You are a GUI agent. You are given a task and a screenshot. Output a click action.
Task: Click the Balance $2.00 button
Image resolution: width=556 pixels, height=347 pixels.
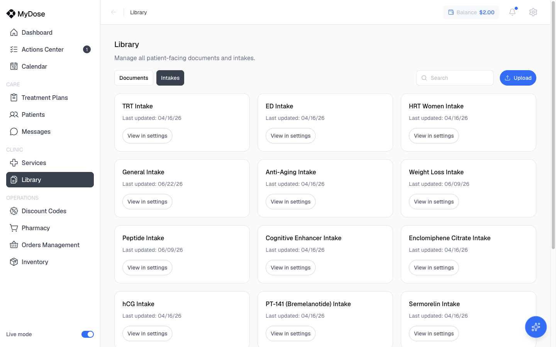point(471,12)
